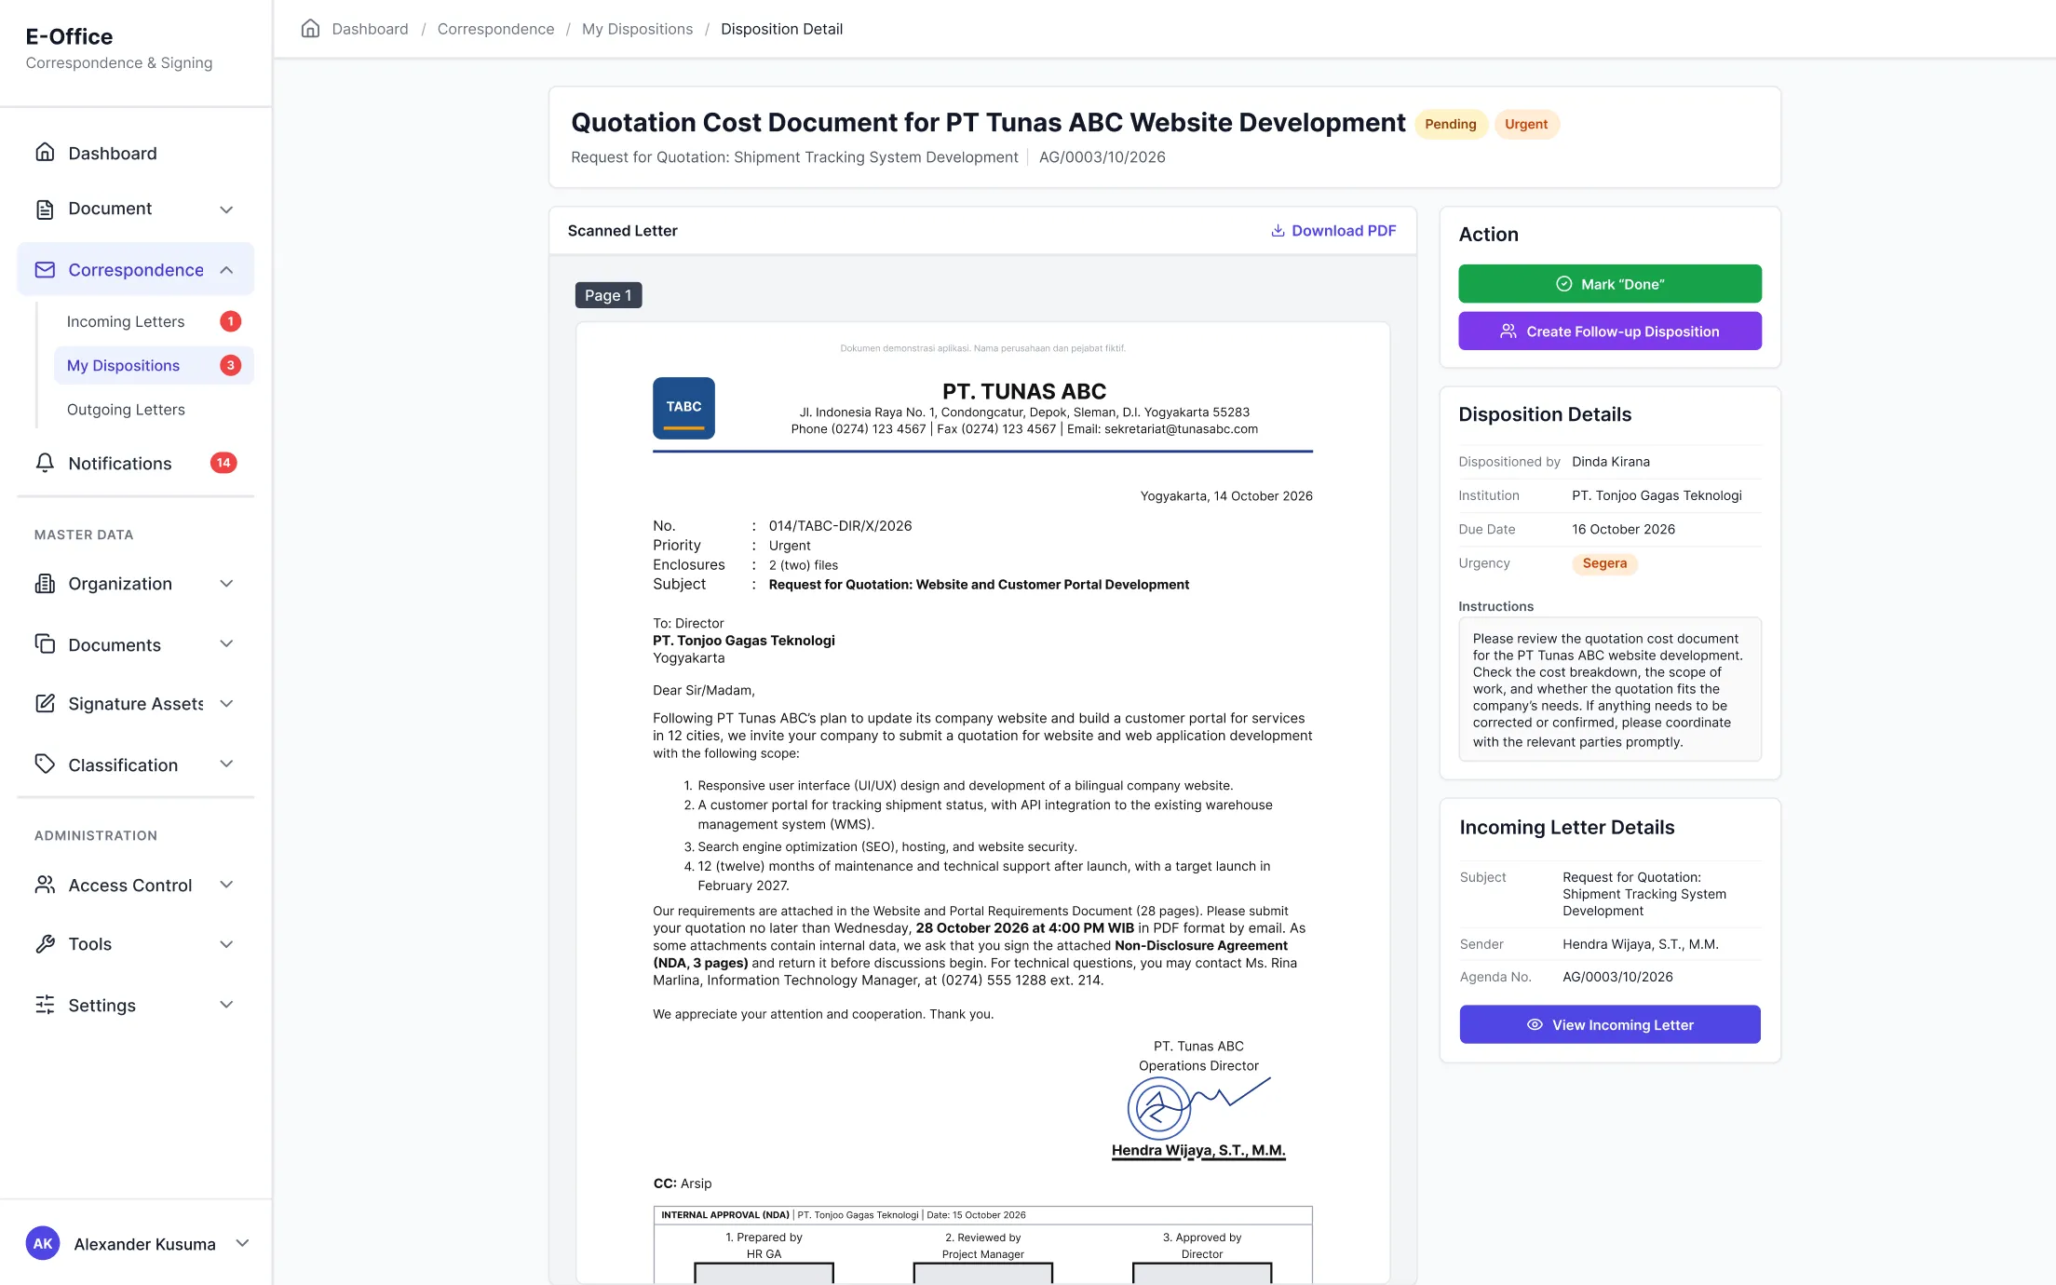Open the Alexander Kusuma user dropdown
The height and width of the screenshot is (1285, 2056).
click(242, 1243)
